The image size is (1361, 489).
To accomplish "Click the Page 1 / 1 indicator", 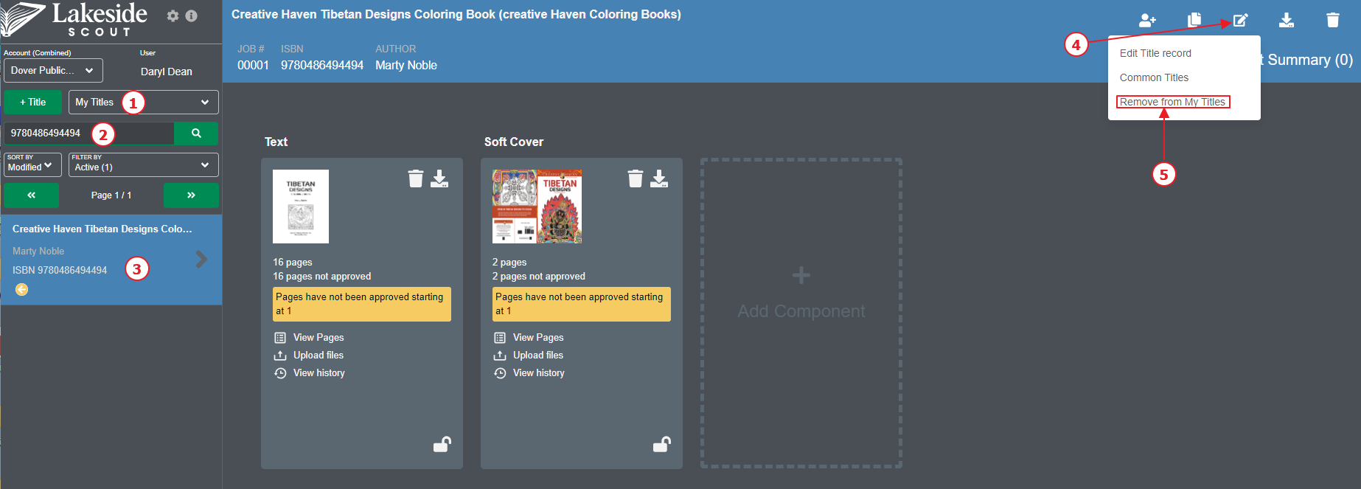I will [x=111, y=195].
